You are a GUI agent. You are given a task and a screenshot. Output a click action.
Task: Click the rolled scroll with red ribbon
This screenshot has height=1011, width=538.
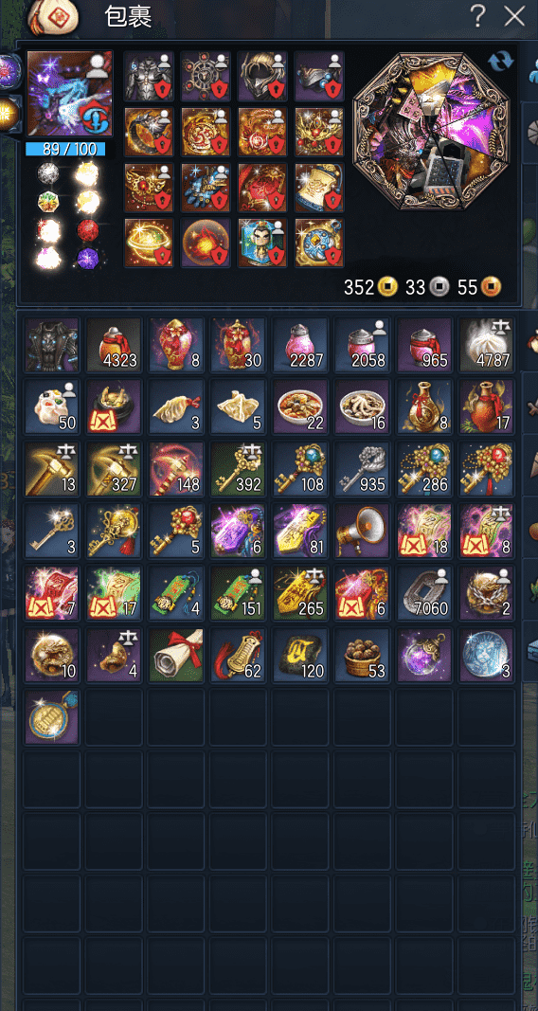[x=176, y=656]
